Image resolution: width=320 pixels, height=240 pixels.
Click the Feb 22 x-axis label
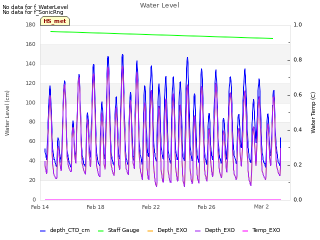(151, 207)
